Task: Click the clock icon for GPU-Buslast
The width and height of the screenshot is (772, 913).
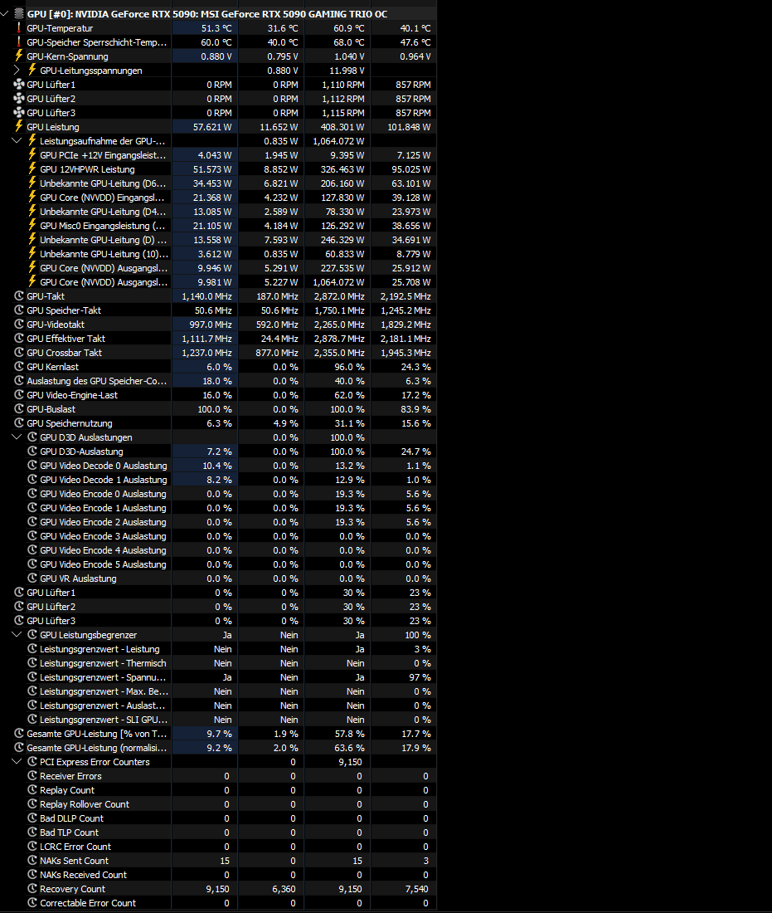Action: pos(19,408)
